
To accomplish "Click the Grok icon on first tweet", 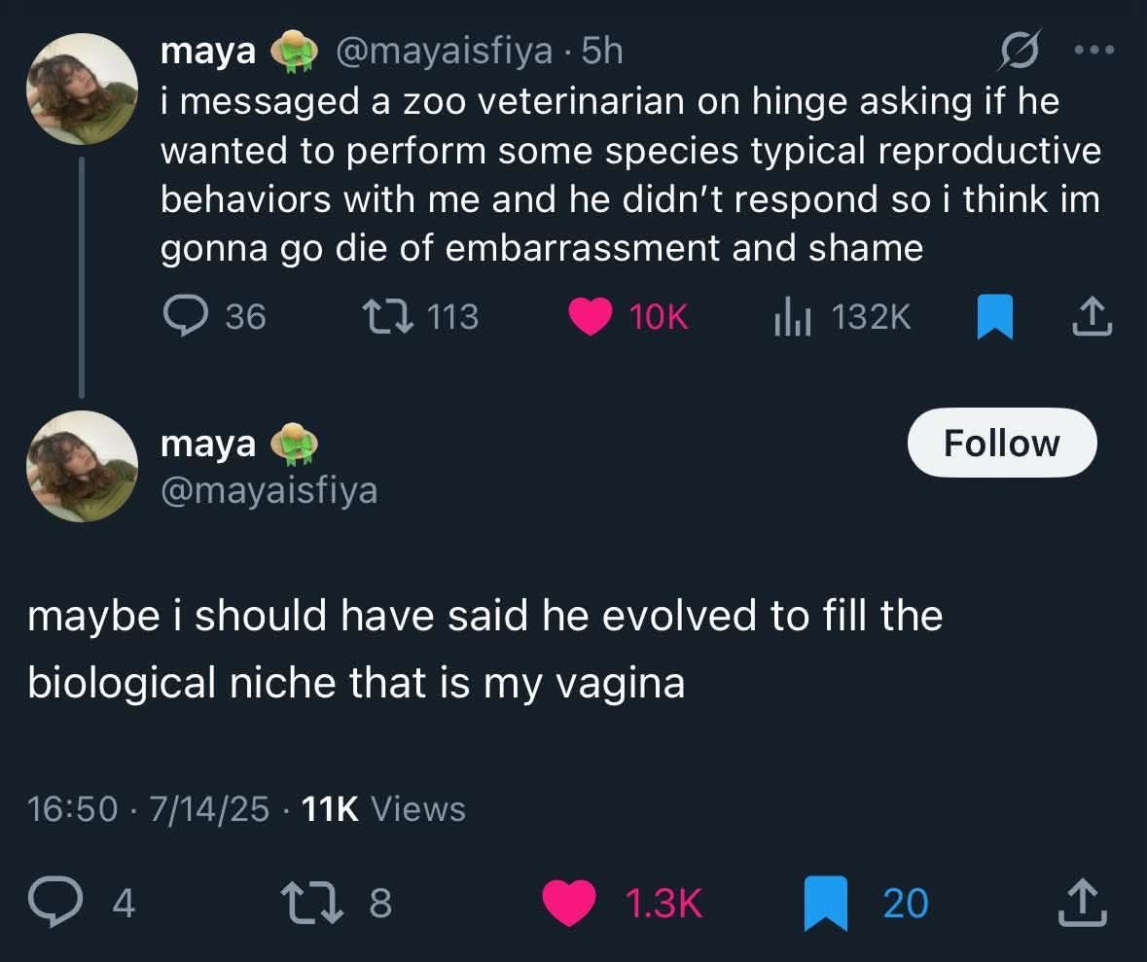I will point(1022,51).
